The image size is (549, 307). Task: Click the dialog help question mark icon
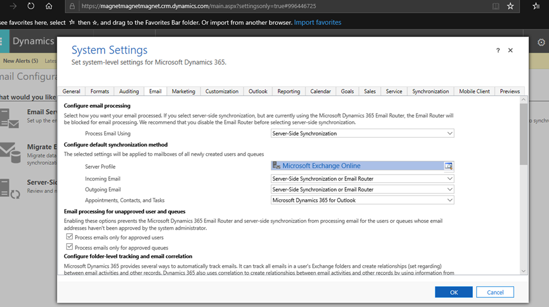point(498,50)
